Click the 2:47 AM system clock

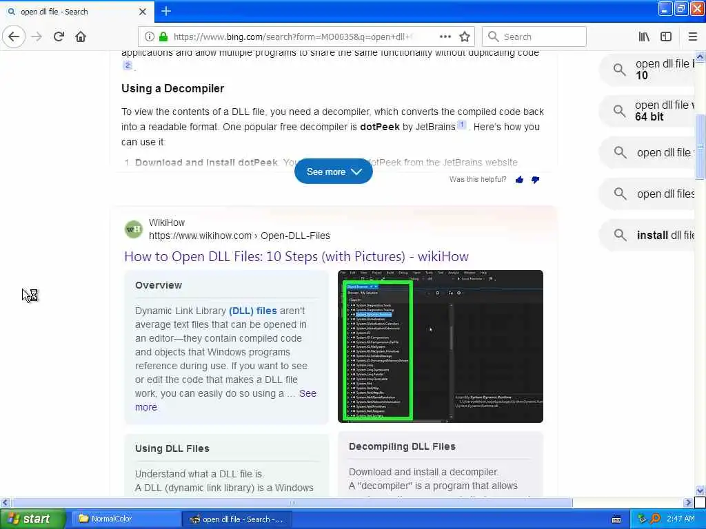click(680, 519)
